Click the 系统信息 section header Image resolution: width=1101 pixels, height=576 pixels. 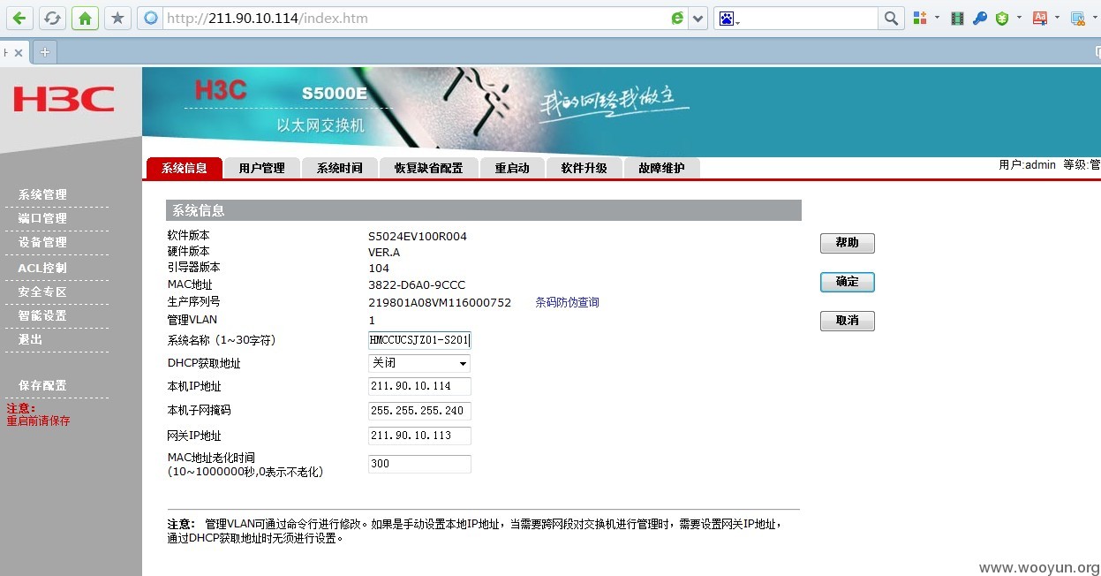(484, 210)
